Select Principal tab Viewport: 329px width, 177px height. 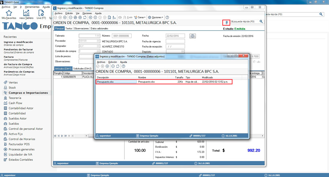point(59,29)
